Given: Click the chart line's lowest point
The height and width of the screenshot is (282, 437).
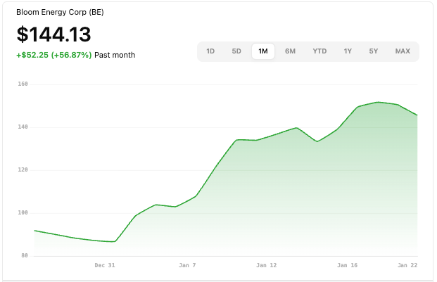Looking at the screenshot, I should click(114, 242).
